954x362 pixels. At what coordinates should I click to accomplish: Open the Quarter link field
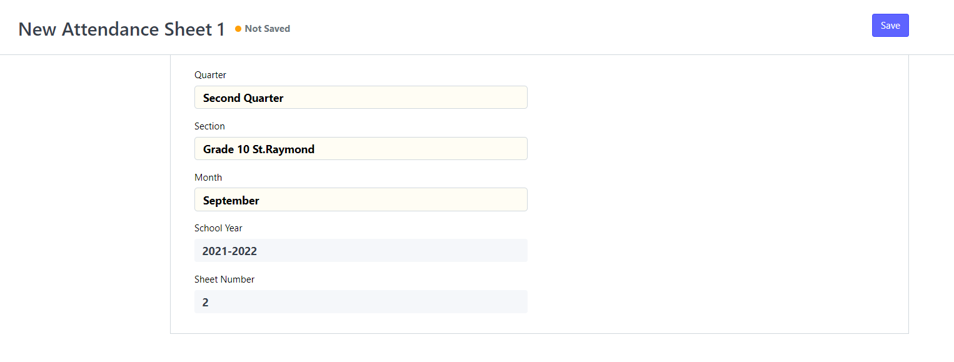(x=361, y=98)
